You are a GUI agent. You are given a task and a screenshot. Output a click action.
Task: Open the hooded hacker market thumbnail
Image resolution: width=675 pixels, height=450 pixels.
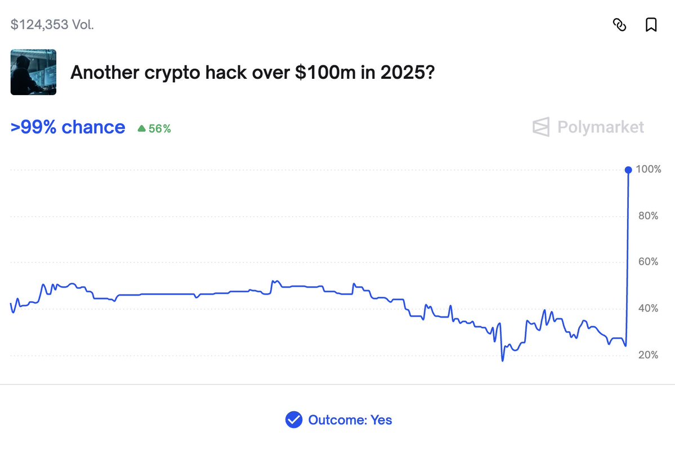point(33,72)
